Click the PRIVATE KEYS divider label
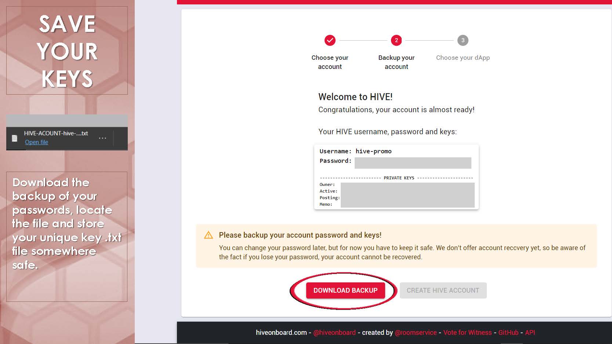 (399, 178)
